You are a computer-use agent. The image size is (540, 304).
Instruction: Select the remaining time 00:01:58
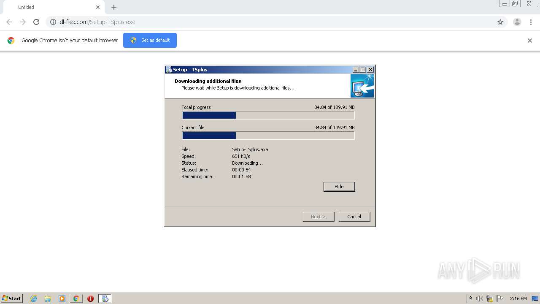[x=241, y=176]
